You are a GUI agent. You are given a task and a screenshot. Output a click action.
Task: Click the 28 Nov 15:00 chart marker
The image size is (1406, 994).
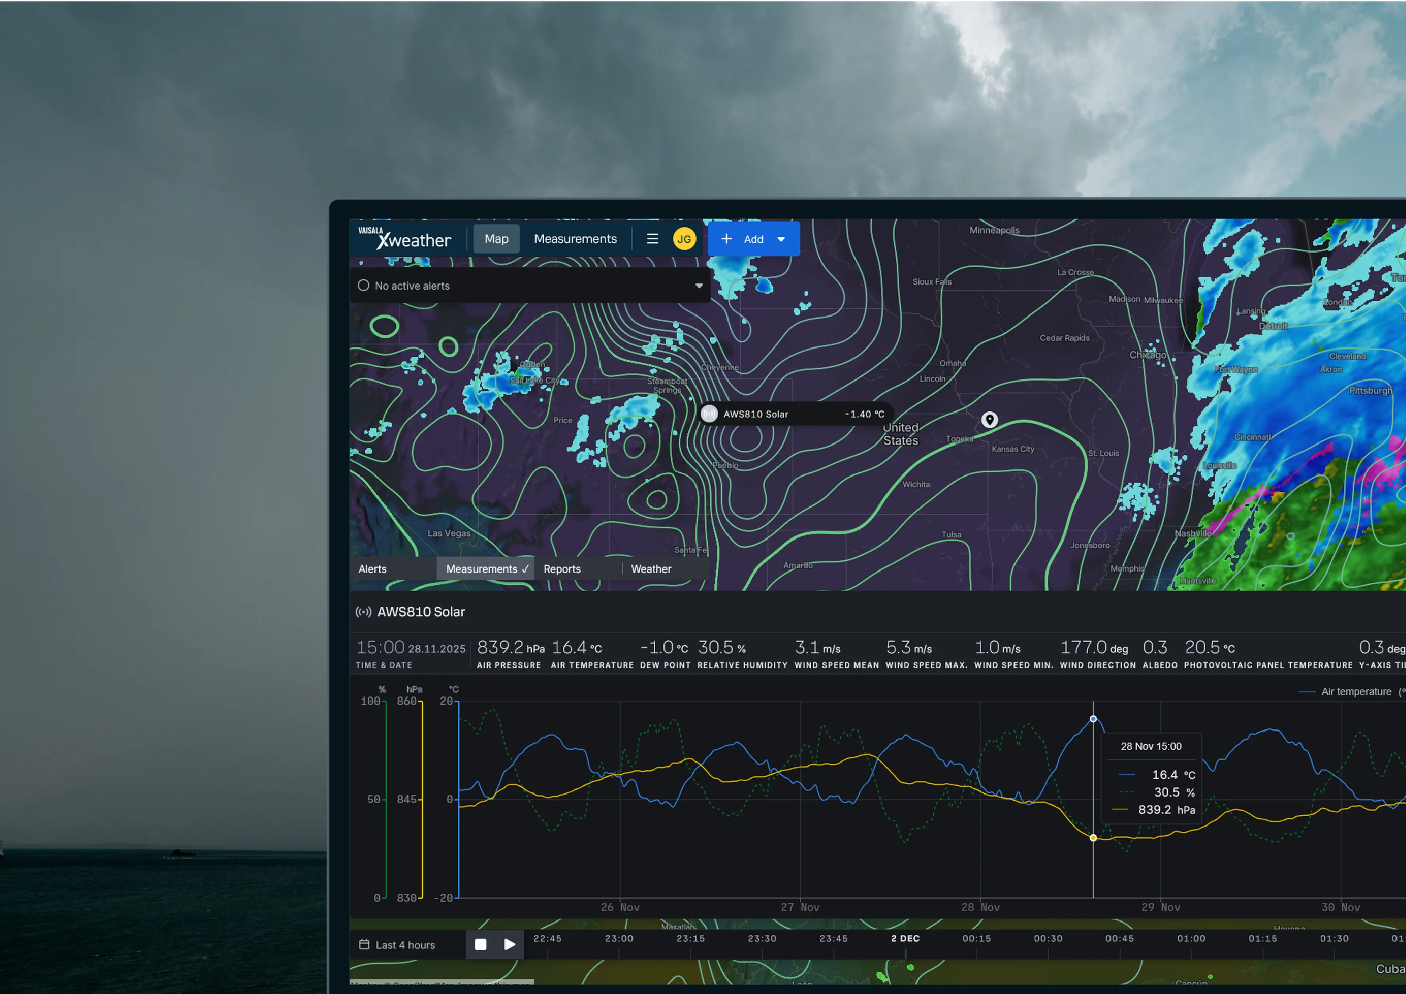tap(1094, 718)
